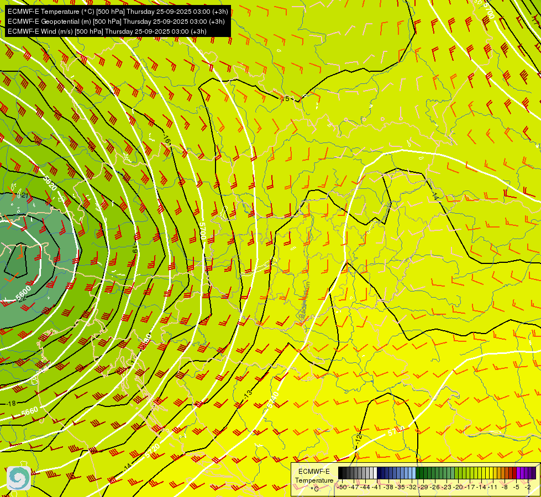Pick the white swatch beside the navy swatches
Viewport: 541px width, 497px height.
point(375,473)
